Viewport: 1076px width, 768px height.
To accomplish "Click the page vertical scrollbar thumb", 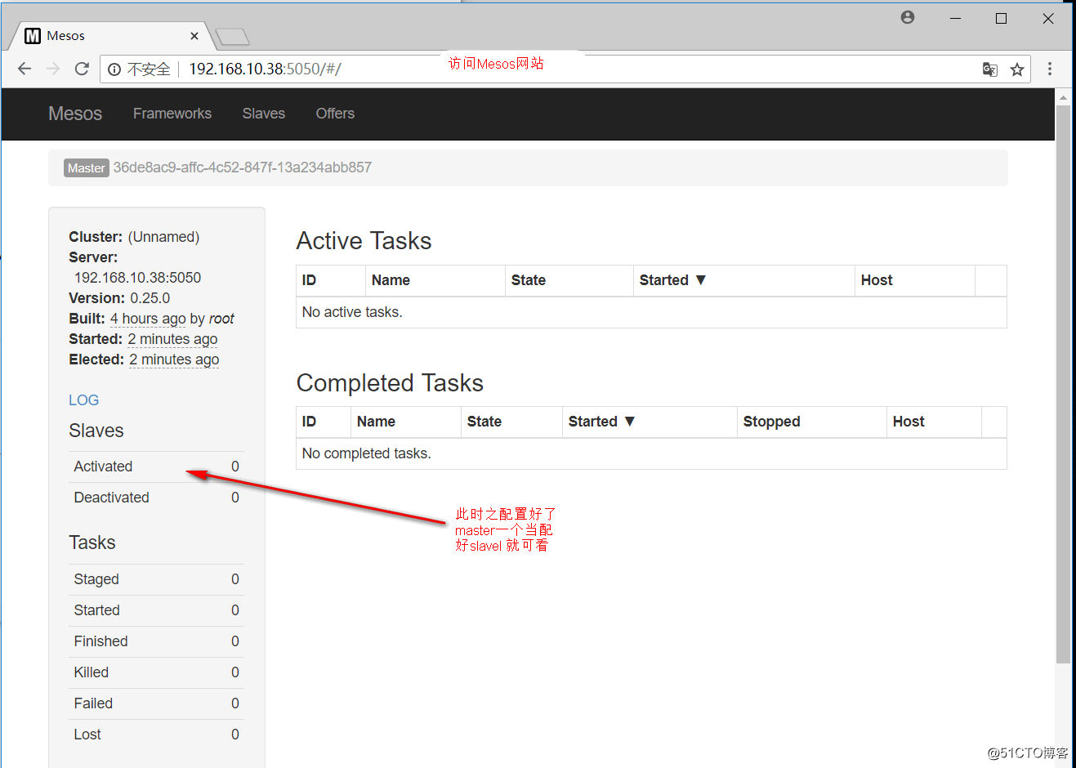I will 1063,384.
